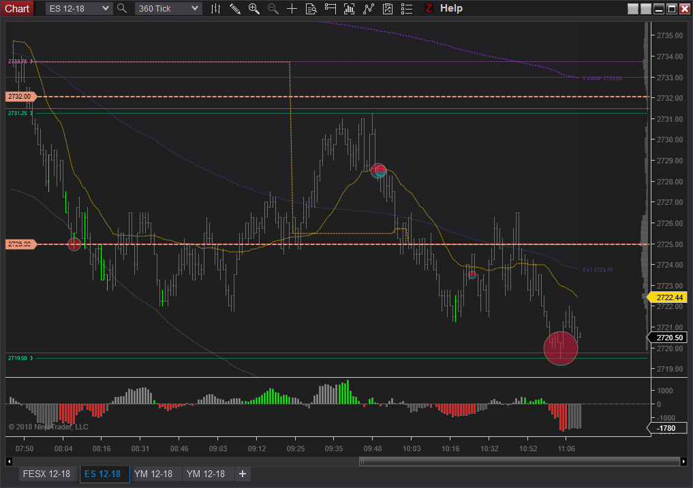
Task: Open the Chart menu button
Action: 17,8
